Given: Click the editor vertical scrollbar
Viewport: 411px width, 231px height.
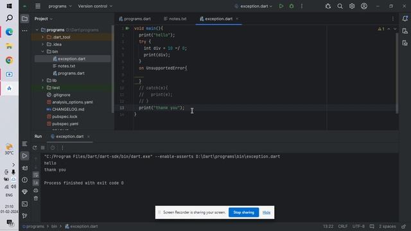Looking at the screenshot, I should [x=397, y=73].
